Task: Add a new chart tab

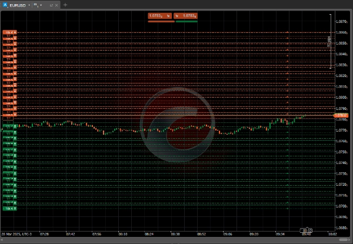Action: pyautogui.click(x=65, y=5)
